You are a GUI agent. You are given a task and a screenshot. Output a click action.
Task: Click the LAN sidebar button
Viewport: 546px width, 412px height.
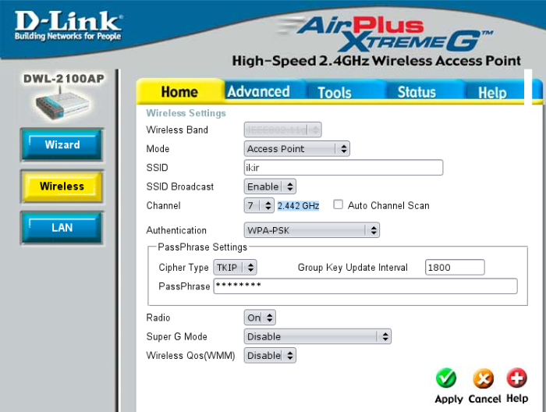tap(62, 227)
